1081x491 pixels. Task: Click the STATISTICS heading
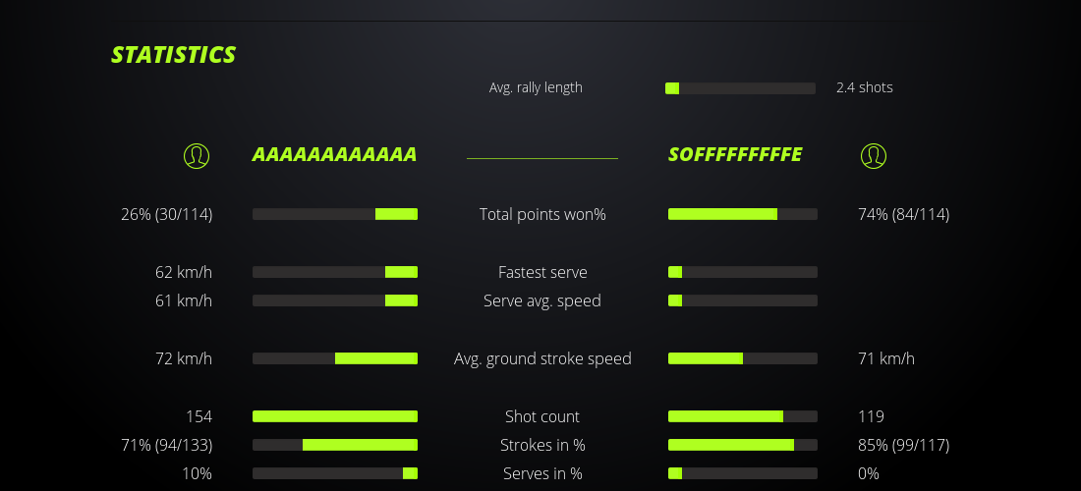point(174,55)
